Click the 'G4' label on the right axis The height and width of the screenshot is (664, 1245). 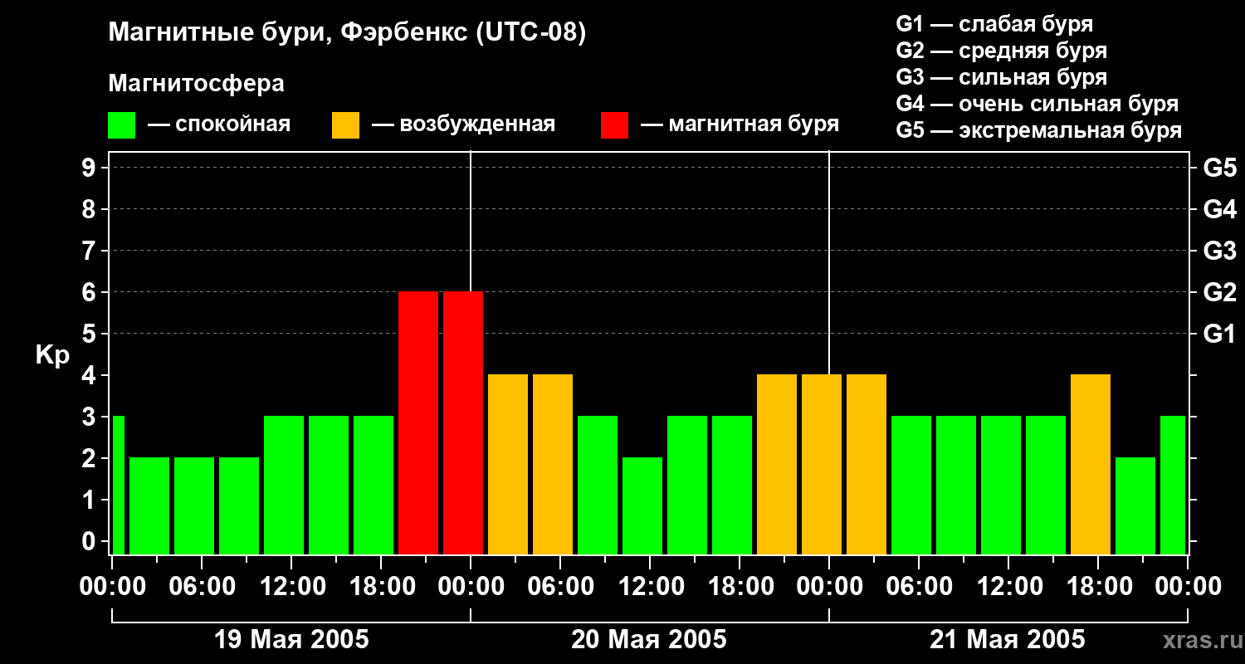tap(1219, 209)
